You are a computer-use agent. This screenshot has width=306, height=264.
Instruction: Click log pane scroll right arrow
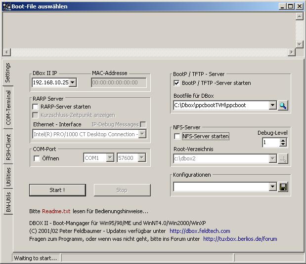pos(292,52)
